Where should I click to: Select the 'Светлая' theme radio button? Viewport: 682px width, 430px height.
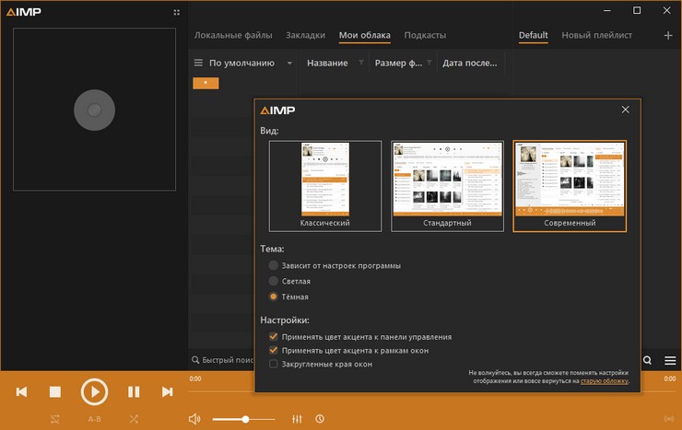[274, 281]
